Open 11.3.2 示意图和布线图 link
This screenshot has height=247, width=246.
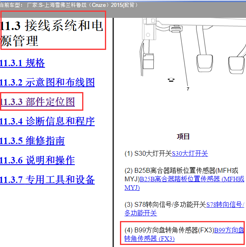point(47,82)
